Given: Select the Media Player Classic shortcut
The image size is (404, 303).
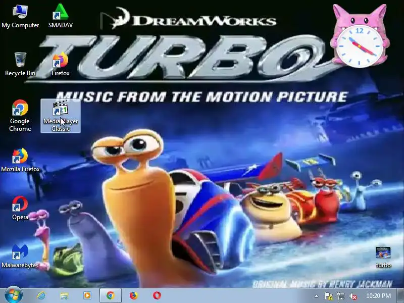Looking at the screenshot, I should pos(61,116).
